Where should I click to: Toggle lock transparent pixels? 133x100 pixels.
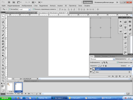pyautogui.click(x=99, y=66)
